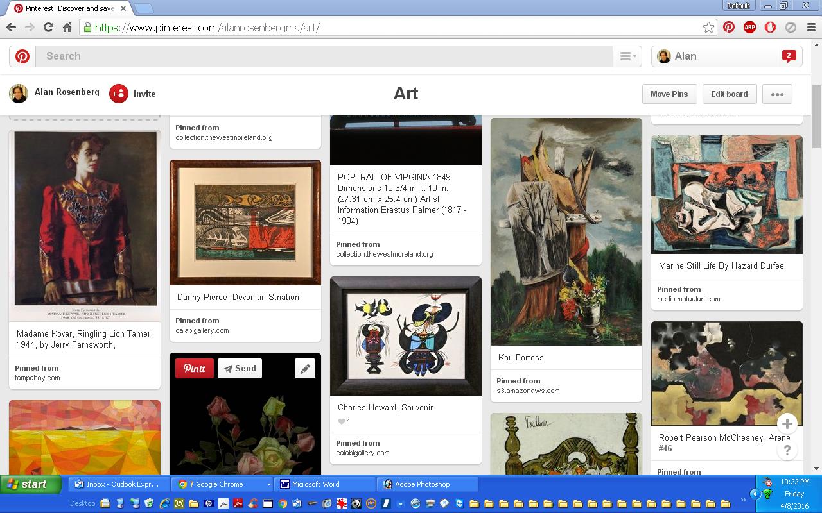Click the red hand stop extension icon
Image resolution: width=822 pixels, height=513 pixels.
[x=770, y=28]
